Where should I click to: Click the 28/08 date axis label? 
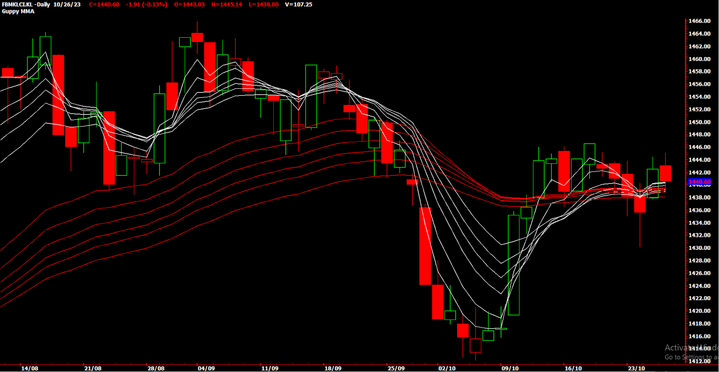[x=156, y=368]
